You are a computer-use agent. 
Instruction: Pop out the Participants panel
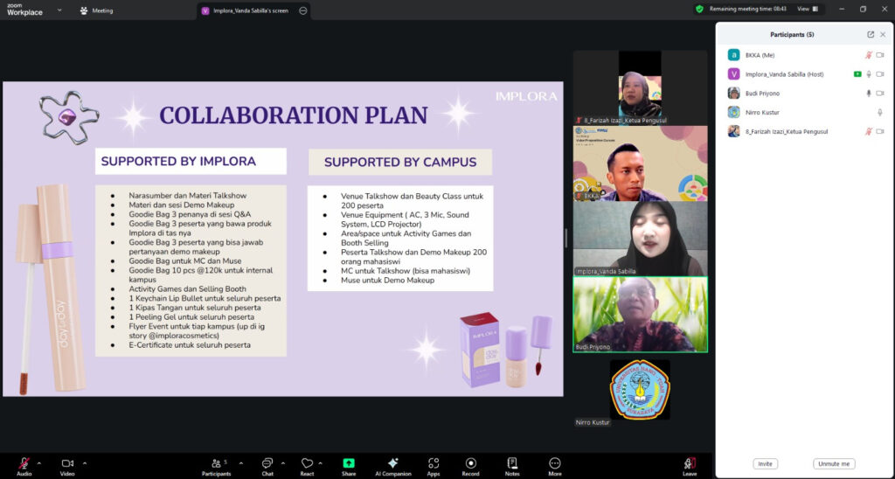871,34
